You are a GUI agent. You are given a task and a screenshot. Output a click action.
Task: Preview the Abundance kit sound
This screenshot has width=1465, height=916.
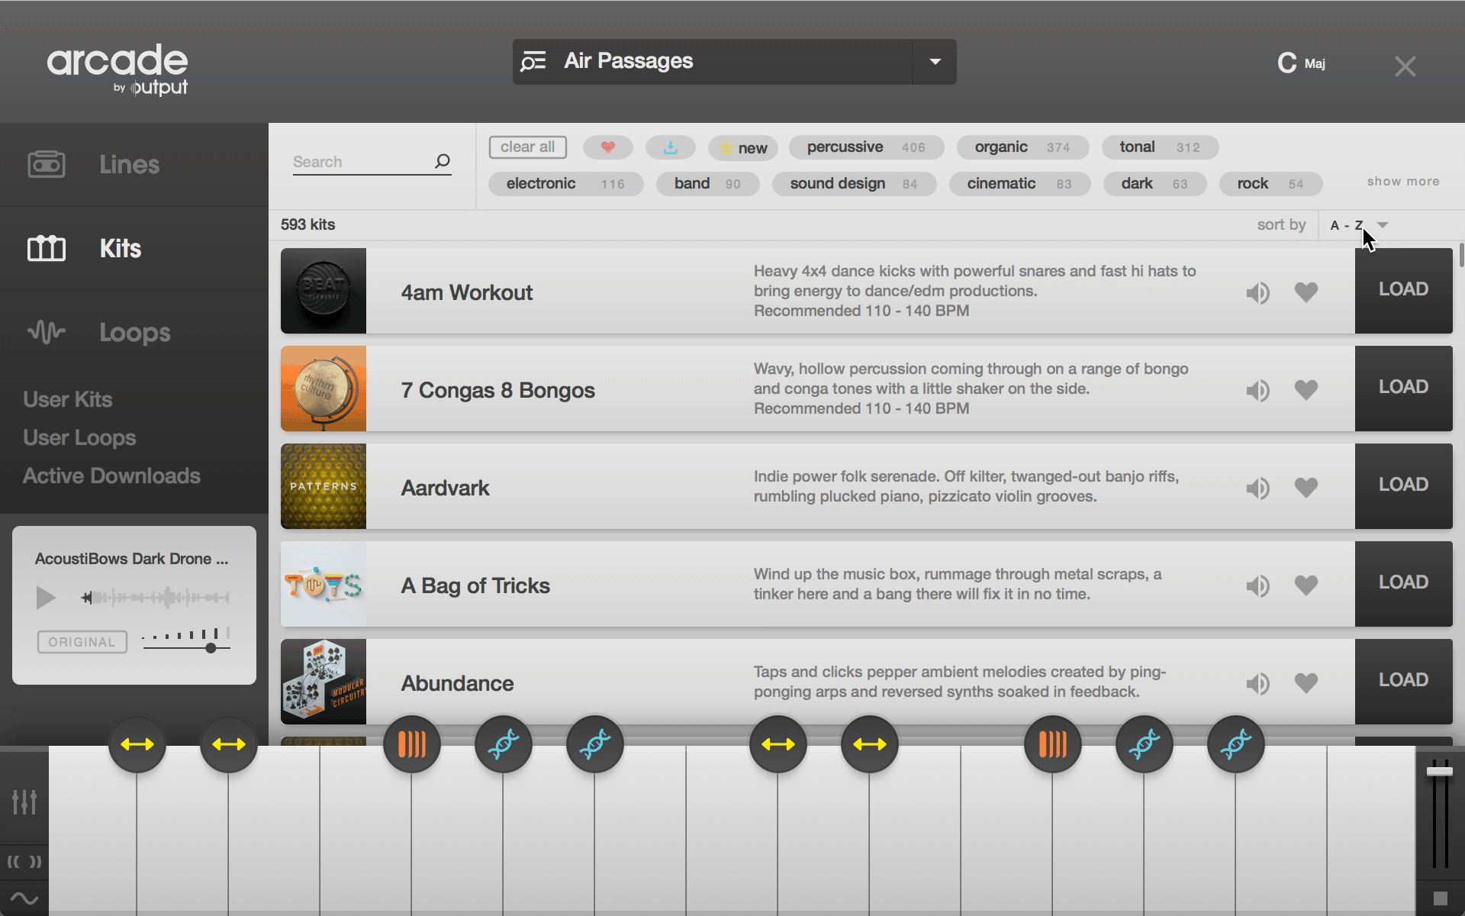click(1257, 683)
